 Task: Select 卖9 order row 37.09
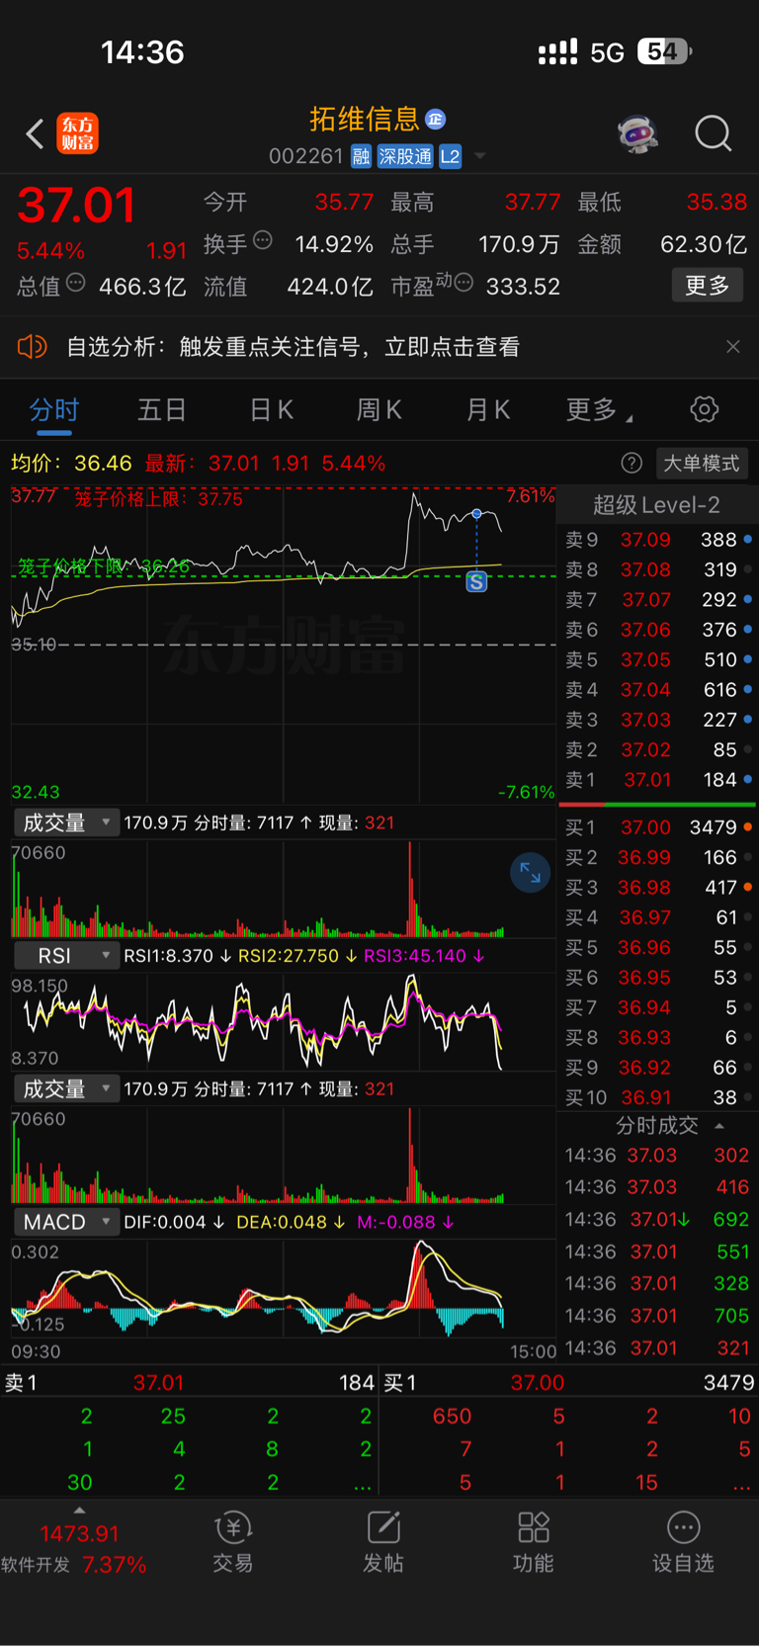coord(657,540)
